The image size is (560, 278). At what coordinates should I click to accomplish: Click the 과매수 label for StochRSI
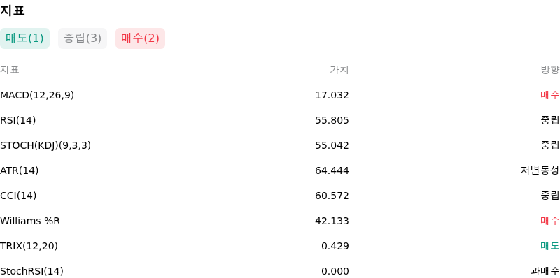545,271
